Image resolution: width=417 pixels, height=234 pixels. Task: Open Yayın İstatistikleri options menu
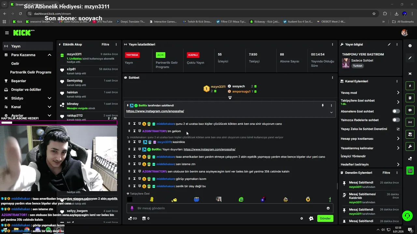[x=332, y=45]
